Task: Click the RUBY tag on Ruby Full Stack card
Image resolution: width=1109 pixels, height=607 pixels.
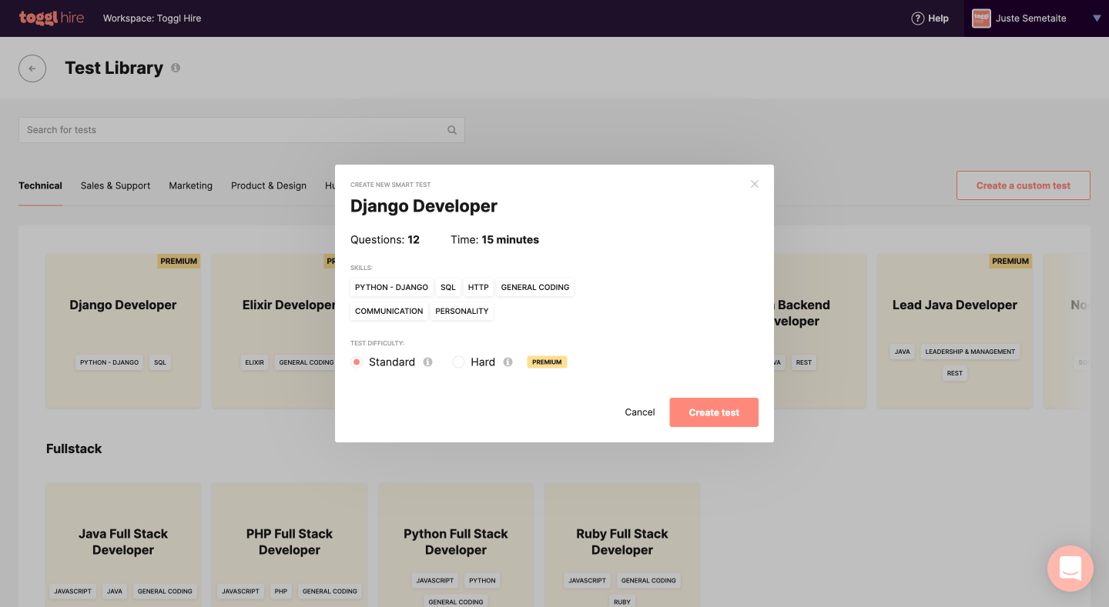Action: [622, 602]
